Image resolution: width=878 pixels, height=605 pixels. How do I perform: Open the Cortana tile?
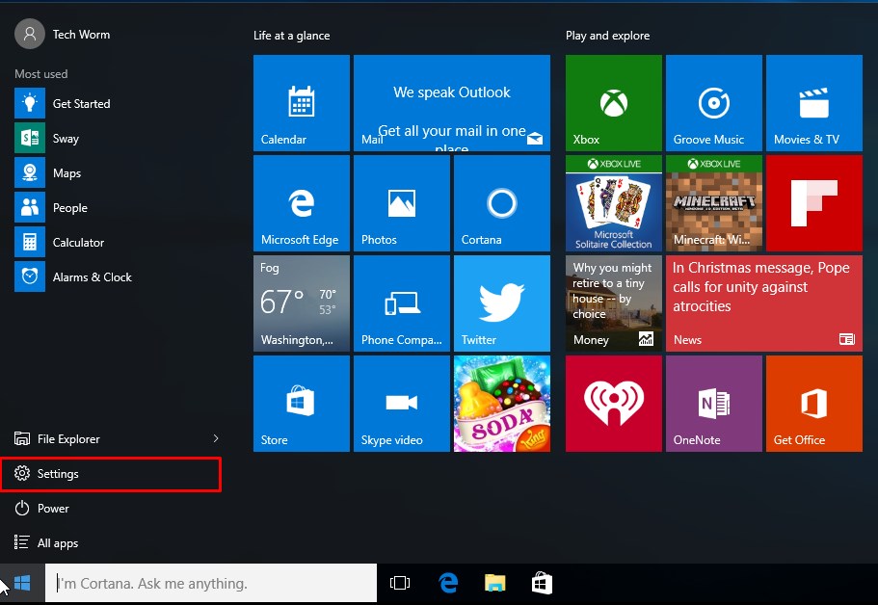click(x=501, y=203)
